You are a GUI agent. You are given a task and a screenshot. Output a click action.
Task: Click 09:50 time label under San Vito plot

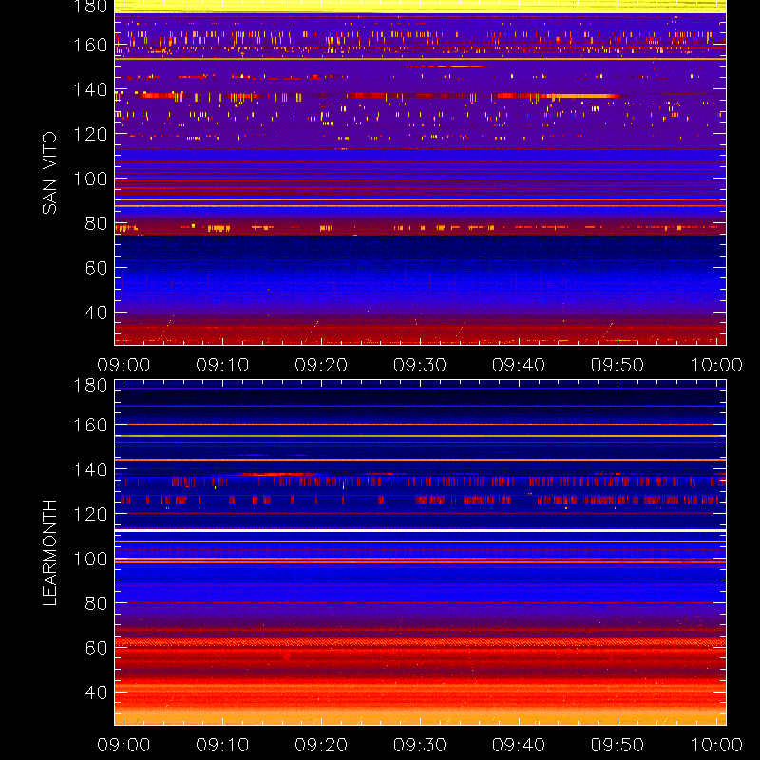coord(617,365)
